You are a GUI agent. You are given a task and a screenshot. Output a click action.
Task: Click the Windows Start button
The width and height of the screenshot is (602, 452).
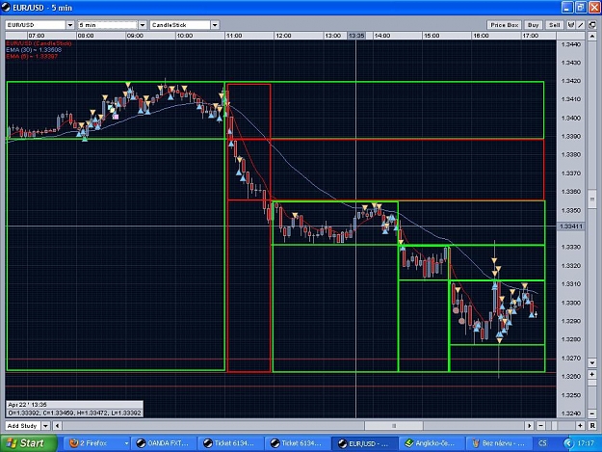(x=29, y=443)
